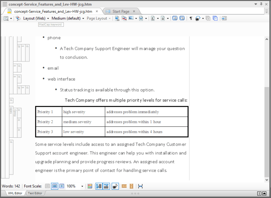Click the three-dot splitter handle
Screen dimensions: 271x198
pos(135,194)
